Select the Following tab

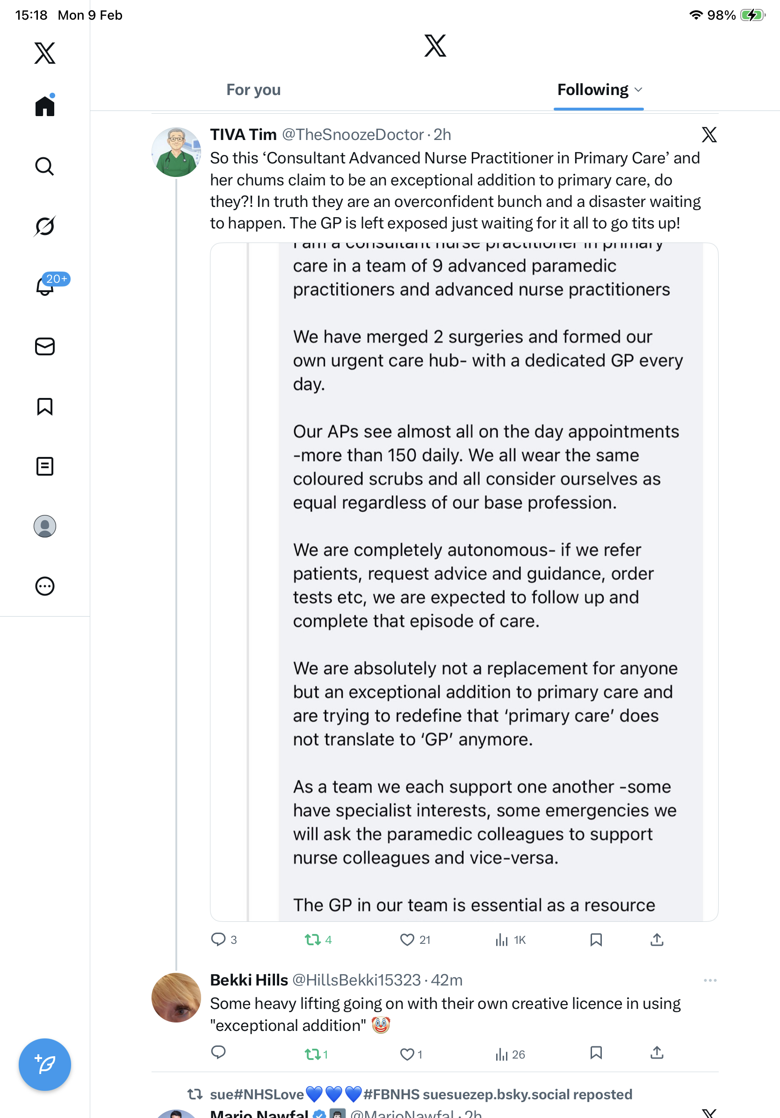(x=593, y=90)
